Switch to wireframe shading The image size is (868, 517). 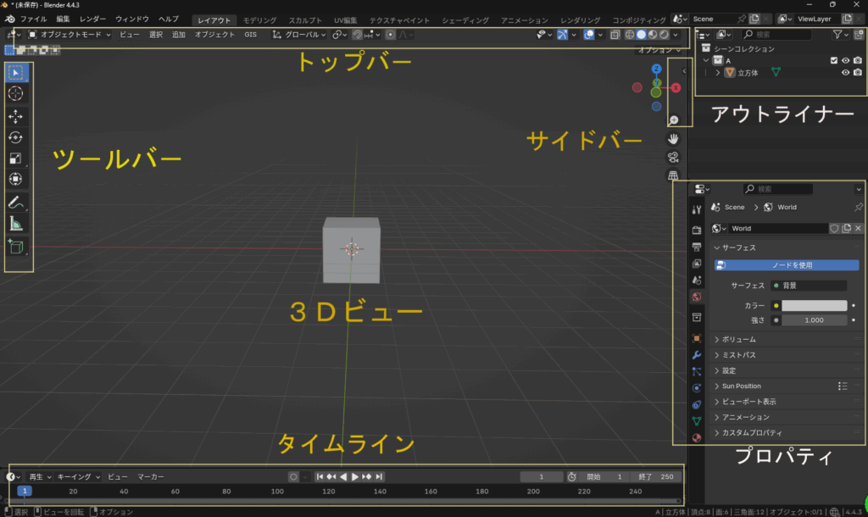(630, 34)
